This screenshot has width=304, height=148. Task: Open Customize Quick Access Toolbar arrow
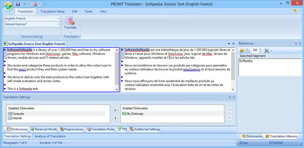click(45, 4)
